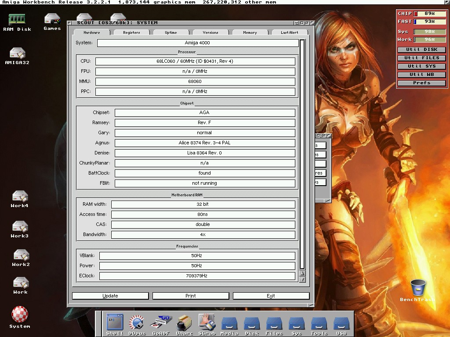This screenshot has width=450, height=337.
Task: Click the CHIP memory usage gauge
Action: pyautogui.click(x=430, y=14)
